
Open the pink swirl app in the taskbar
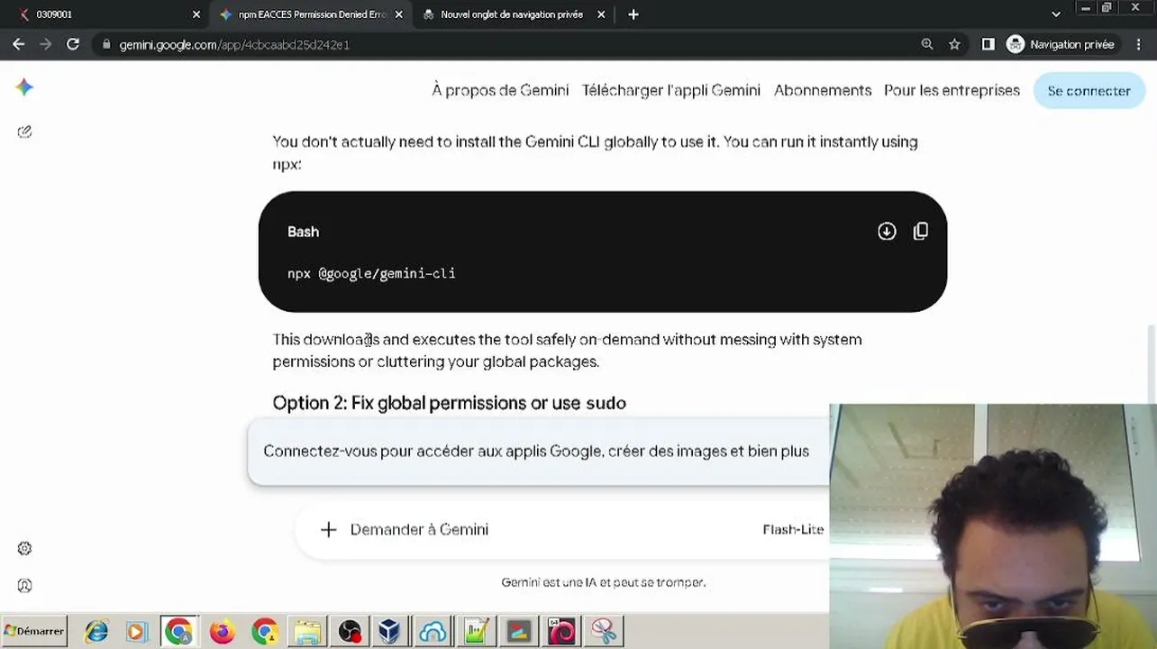tap(561, 631)
